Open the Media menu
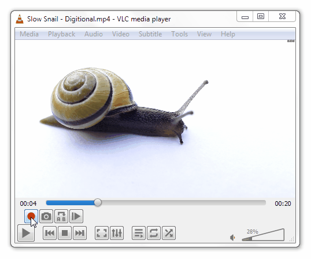 click(29, 34)
